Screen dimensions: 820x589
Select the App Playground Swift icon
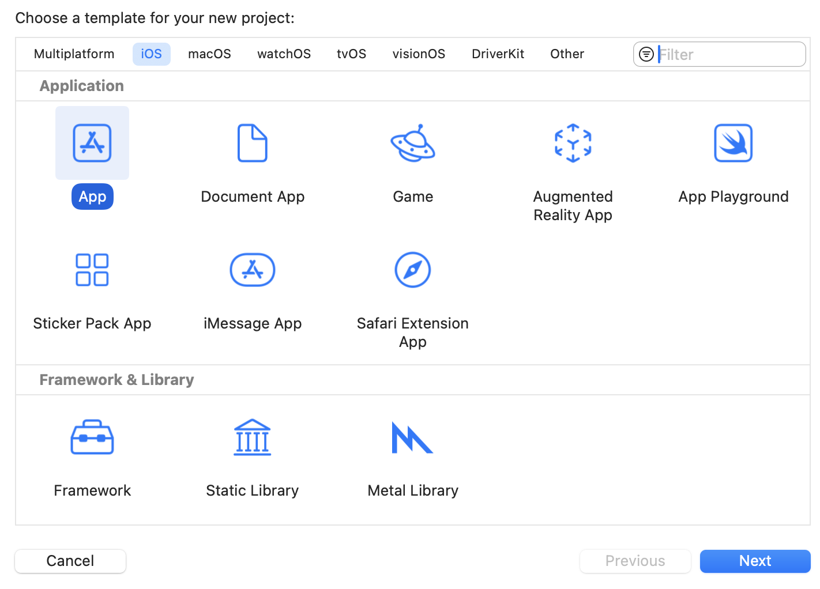click(734, 143)
